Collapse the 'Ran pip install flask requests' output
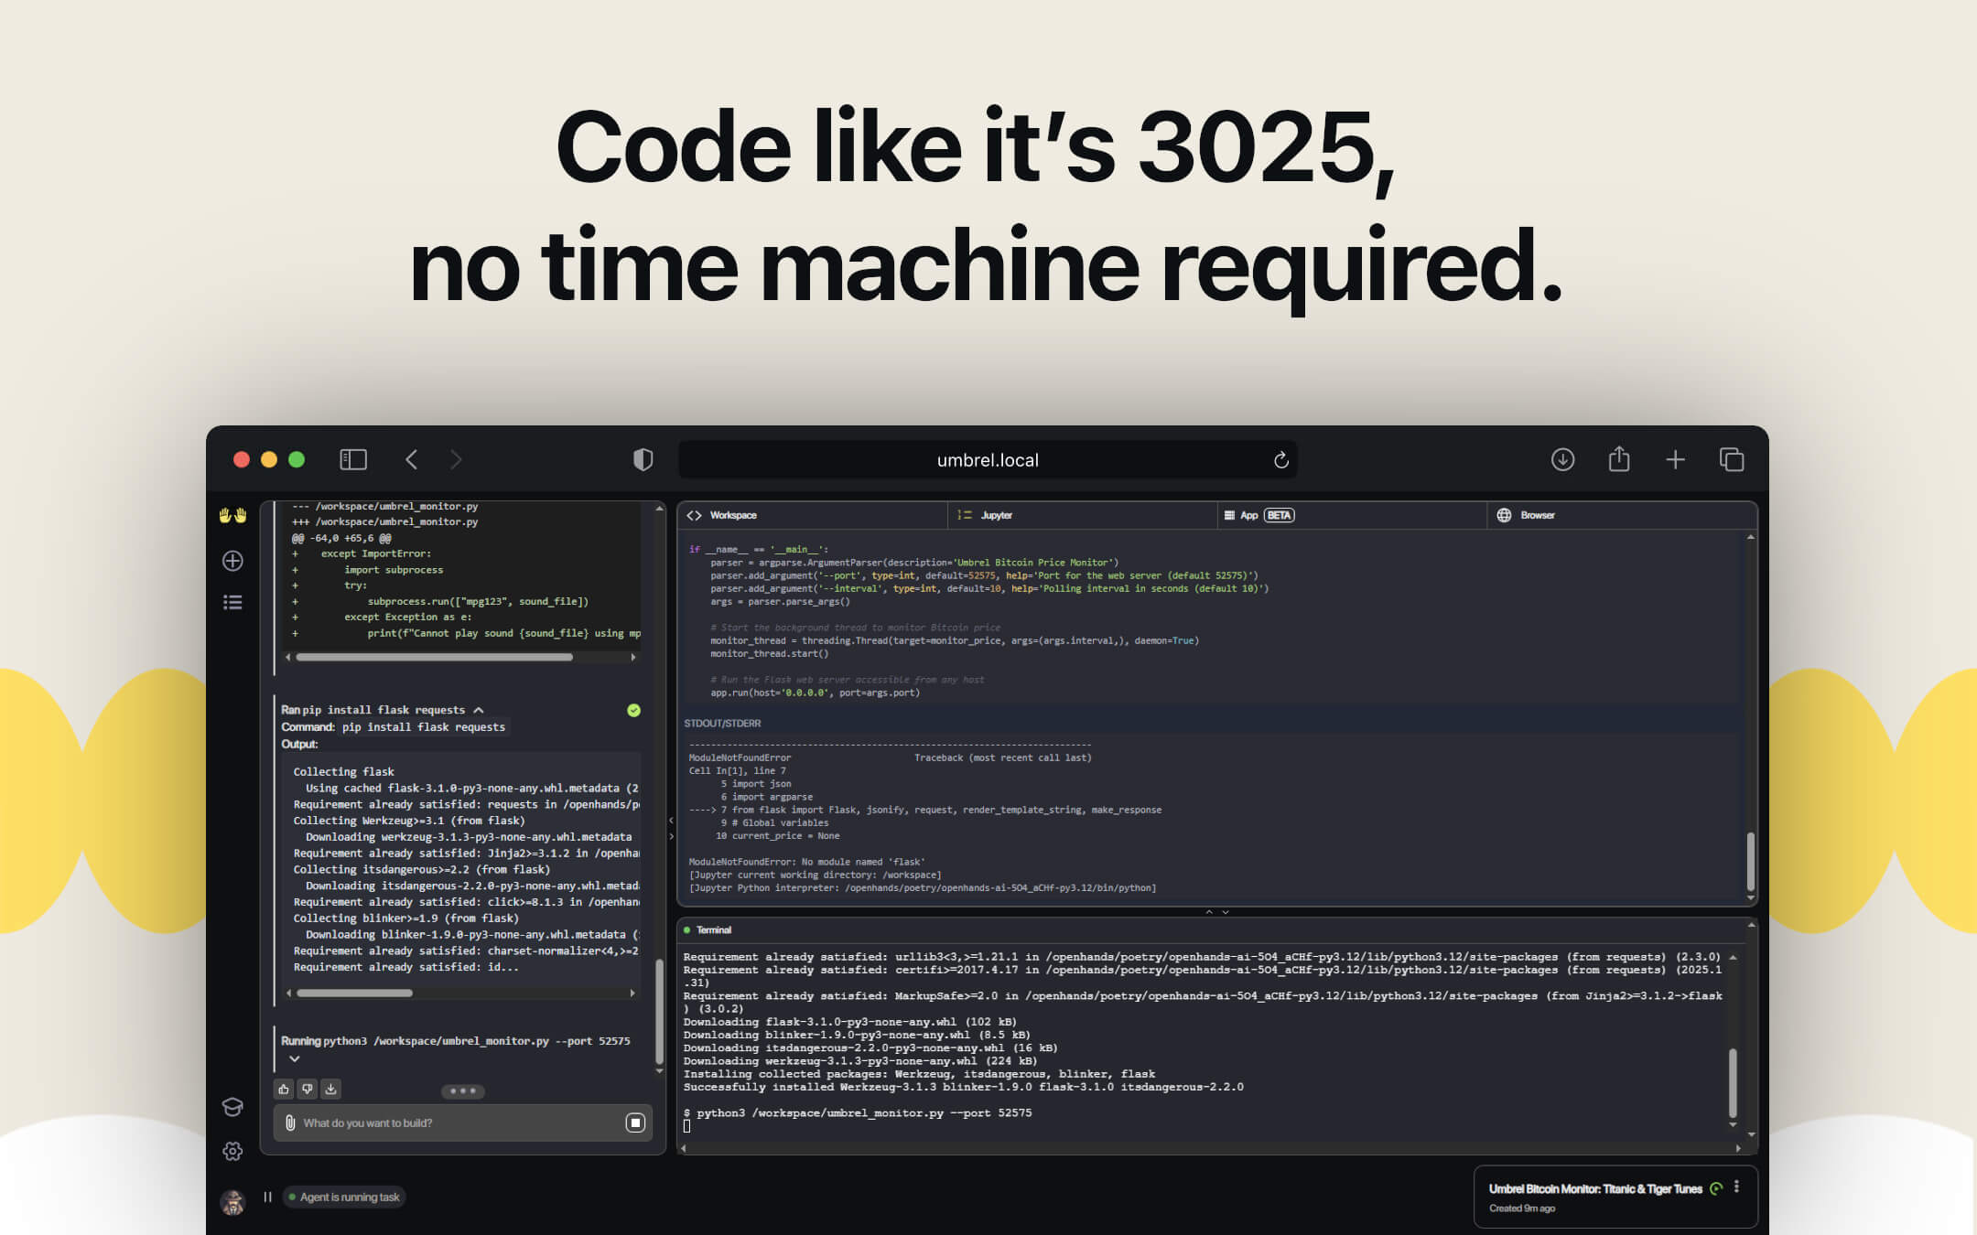This screenshot has height=1235, width=1977. coord(480,709)
